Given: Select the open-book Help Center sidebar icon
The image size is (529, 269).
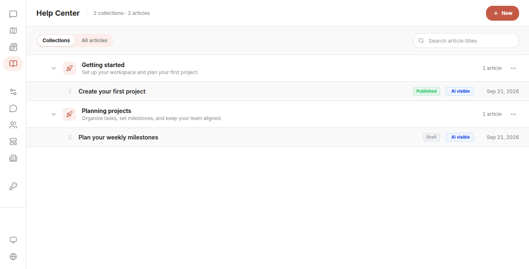Looking at the screenshot, I should point(13,64).
